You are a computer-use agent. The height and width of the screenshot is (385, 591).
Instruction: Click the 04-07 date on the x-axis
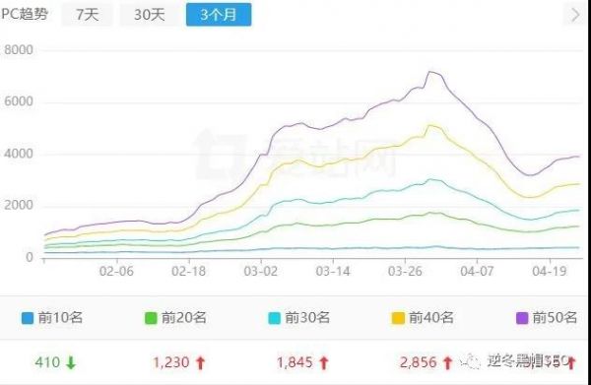(477, 271)
